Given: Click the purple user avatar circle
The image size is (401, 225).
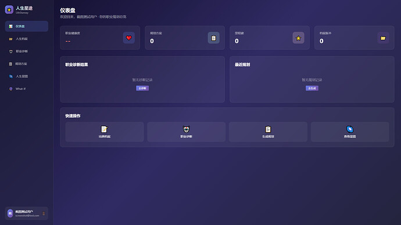Looking at the screenshot, I should 10,213.
